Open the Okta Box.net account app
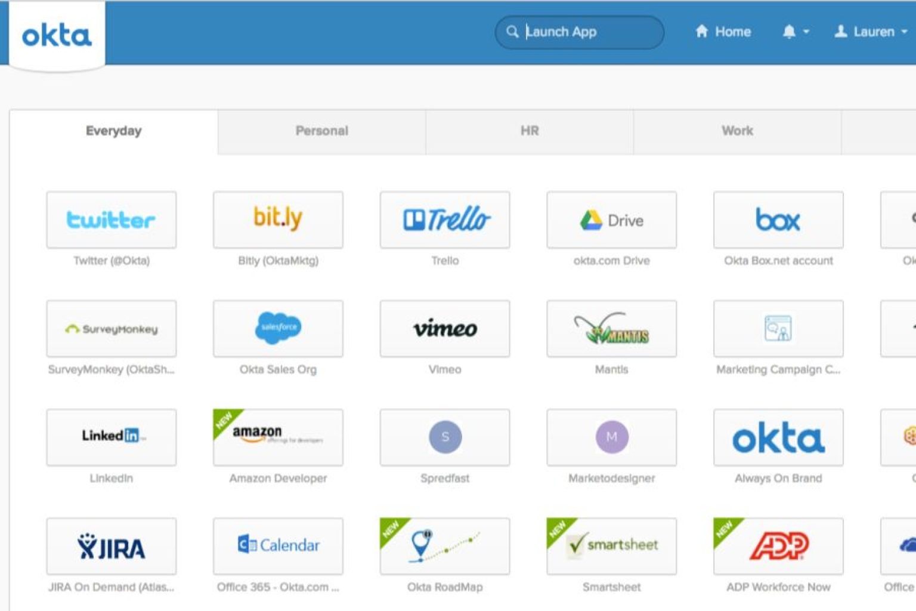 click(778, 220)
